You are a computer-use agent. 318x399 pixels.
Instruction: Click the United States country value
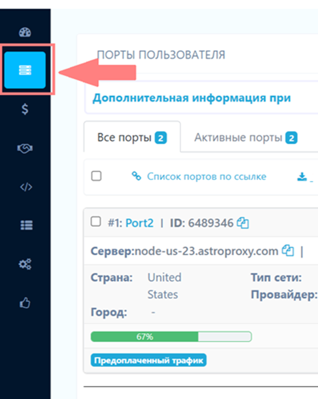pos(164,286)
